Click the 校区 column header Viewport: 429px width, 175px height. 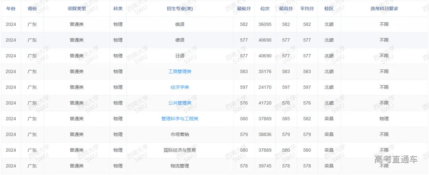329,9
